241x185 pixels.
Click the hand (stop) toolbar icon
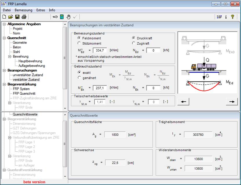(x=68, y=17)
